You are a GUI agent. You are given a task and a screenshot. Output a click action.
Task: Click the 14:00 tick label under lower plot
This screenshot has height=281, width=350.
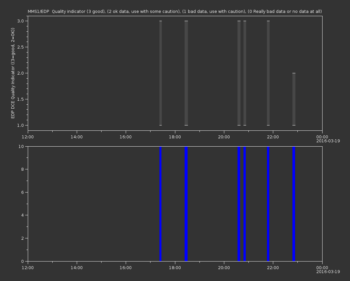pos(77,268)
